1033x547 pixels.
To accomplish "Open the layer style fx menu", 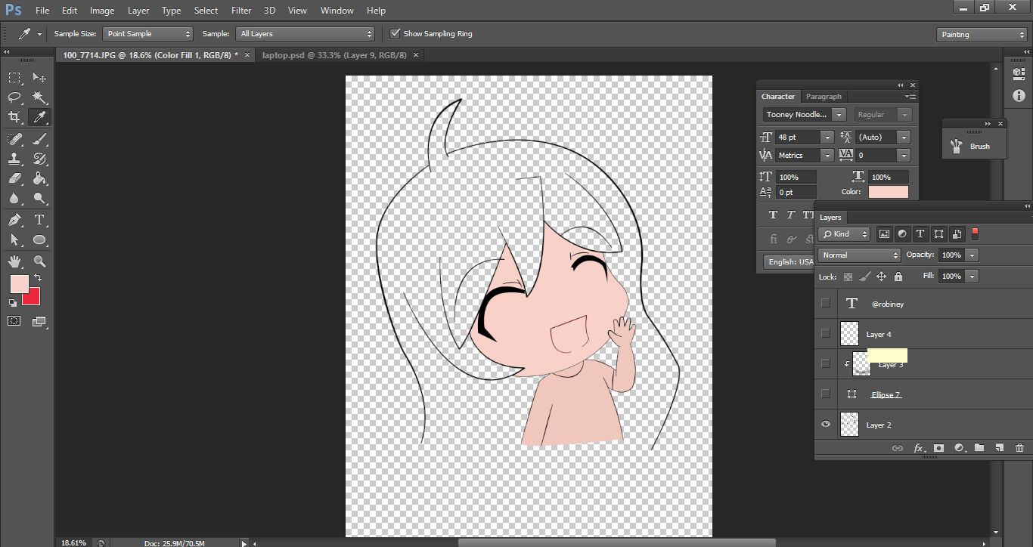I will pyautogui.click(x=919, y=448).
